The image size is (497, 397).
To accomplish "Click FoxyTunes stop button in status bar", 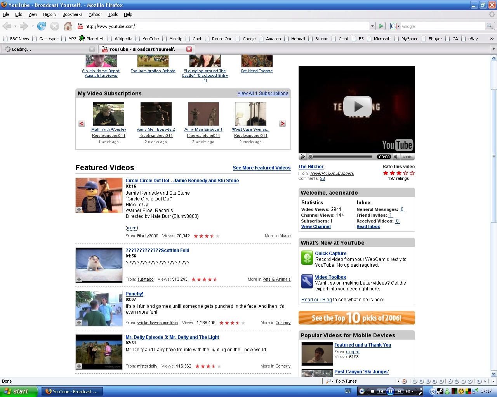I will point(434,381).
